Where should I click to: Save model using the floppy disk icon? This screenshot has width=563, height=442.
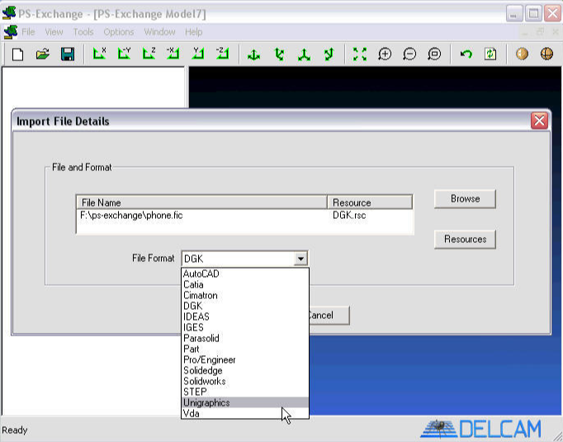[68, 55]
